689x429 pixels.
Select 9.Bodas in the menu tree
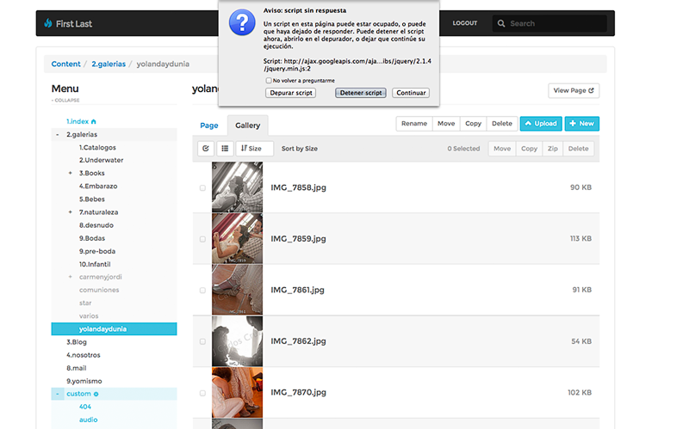click(x=92, y=239)
